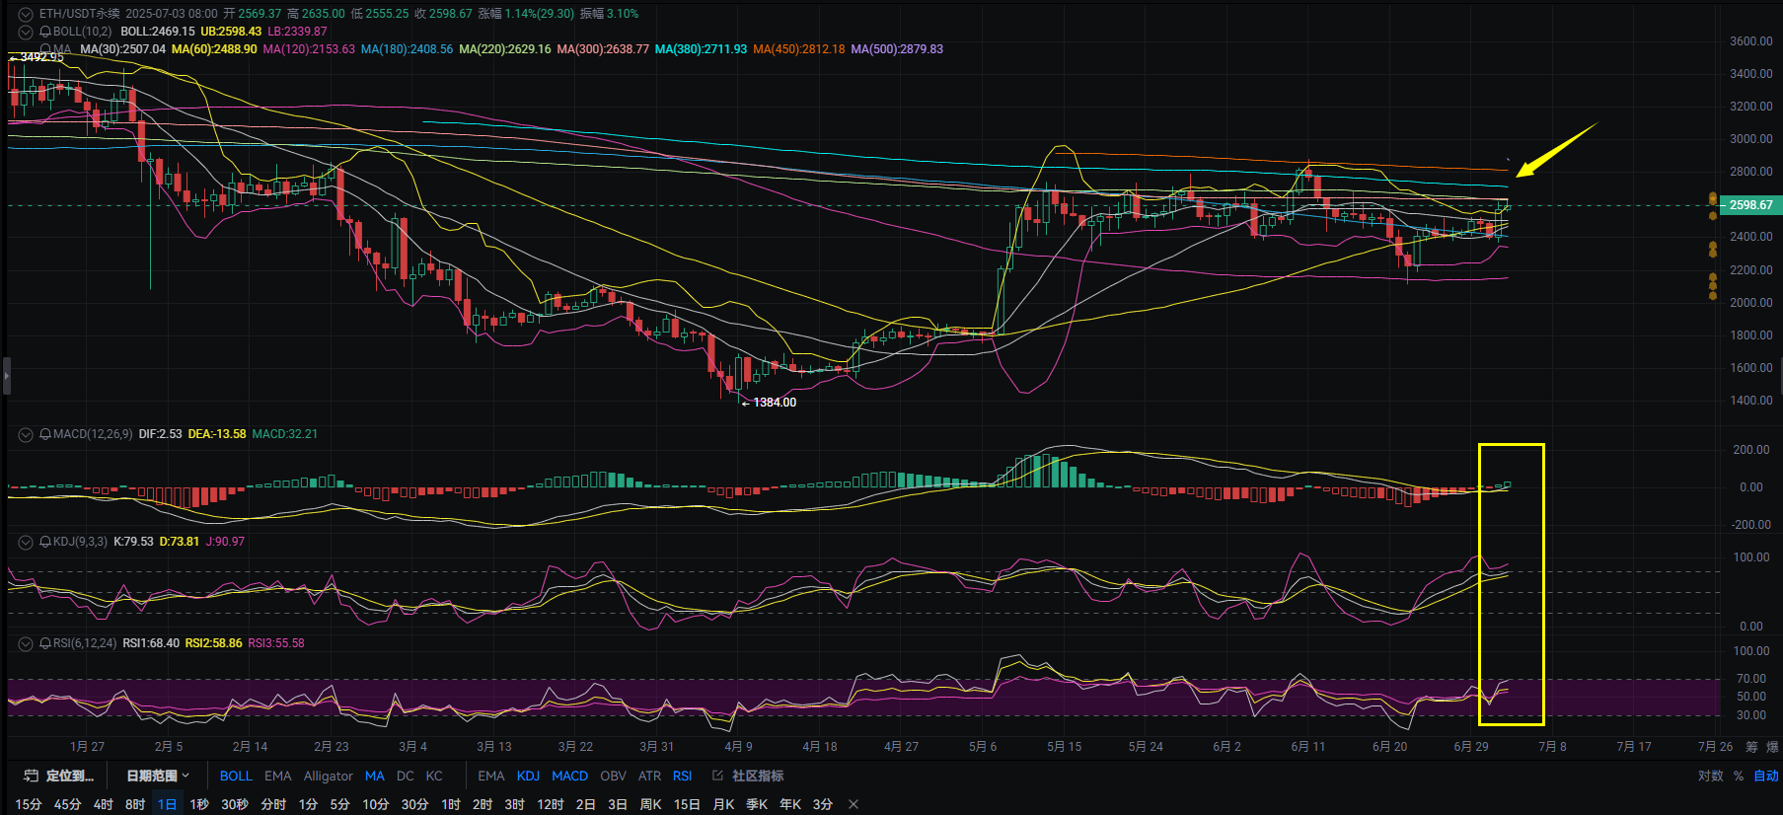Close the timeframe bar with X icon
1783x815 pixels.
tap(854, 804)
